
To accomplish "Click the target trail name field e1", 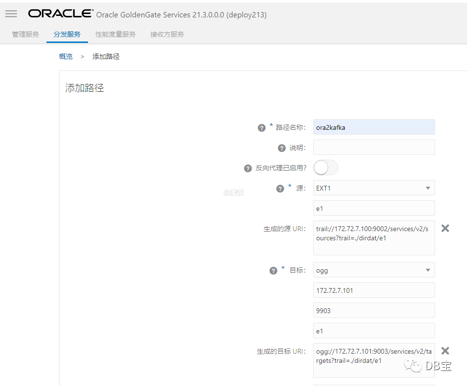I will click(x=374, y=331).
